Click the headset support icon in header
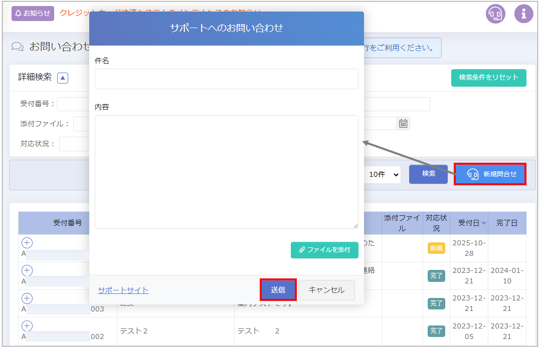This screenshot has width=539, height=348. (495, 14)
